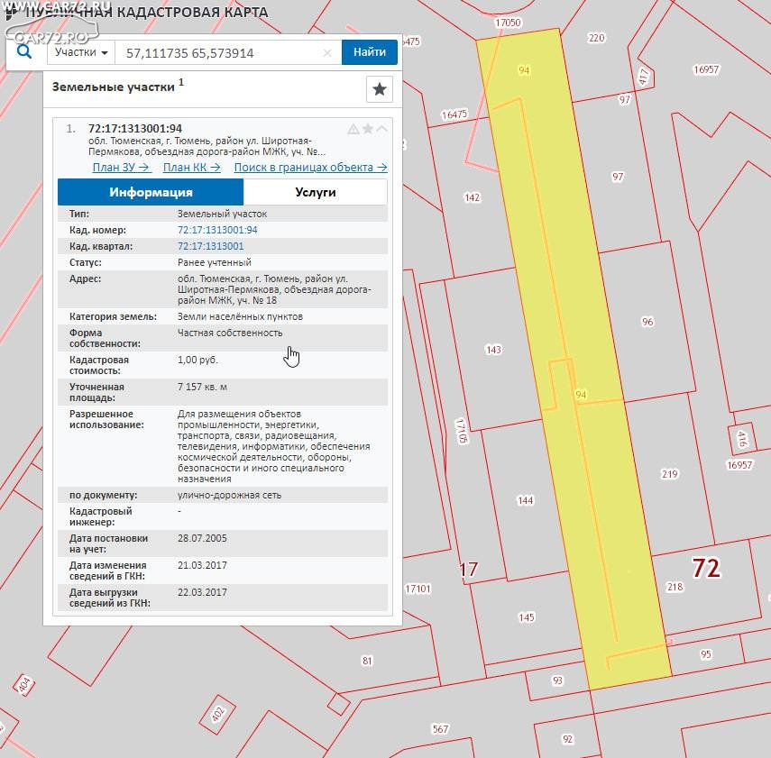Click parcel label 143 on the map
Screen dimensions: 771x758
493,350
